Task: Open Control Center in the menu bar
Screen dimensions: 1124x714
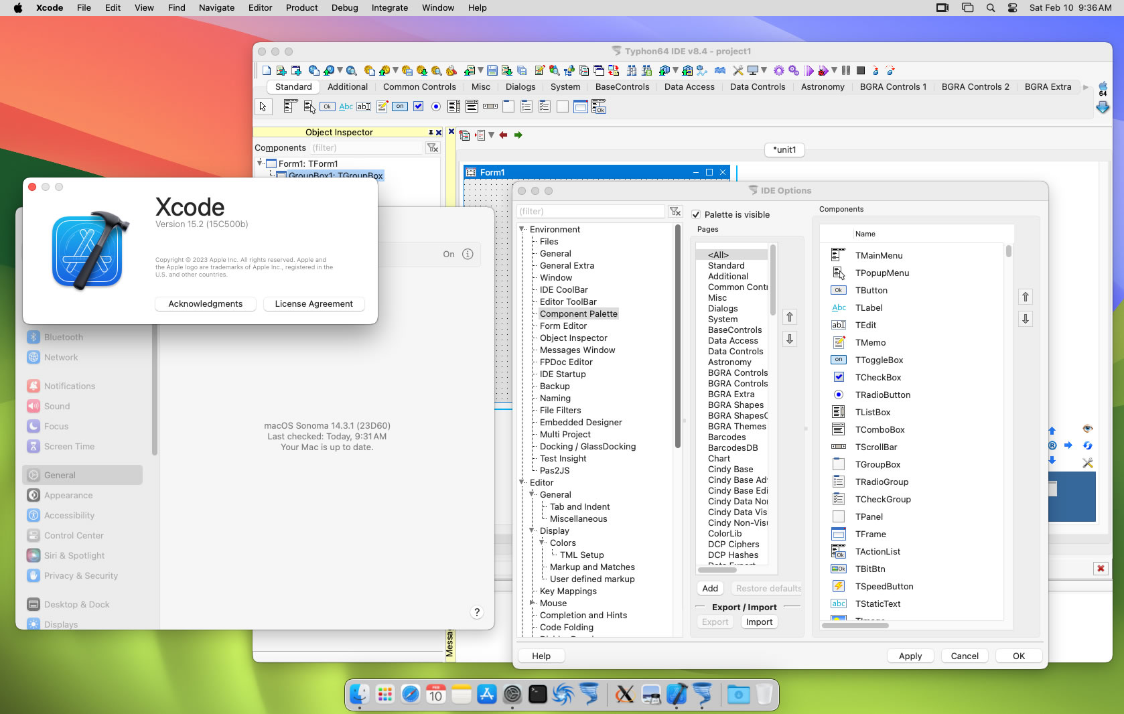Action: (1012, 8)
